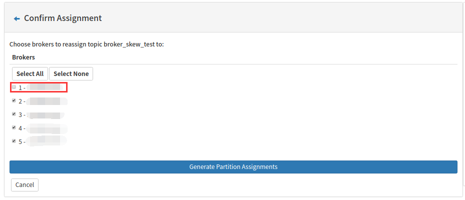
Task: Click the blurred hostname of broker 4
Action: coord(47,128)
